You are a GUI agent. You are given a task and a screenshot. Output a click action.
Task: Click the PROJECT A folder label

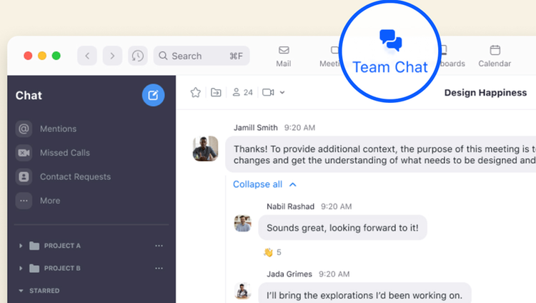click(62, 246)
